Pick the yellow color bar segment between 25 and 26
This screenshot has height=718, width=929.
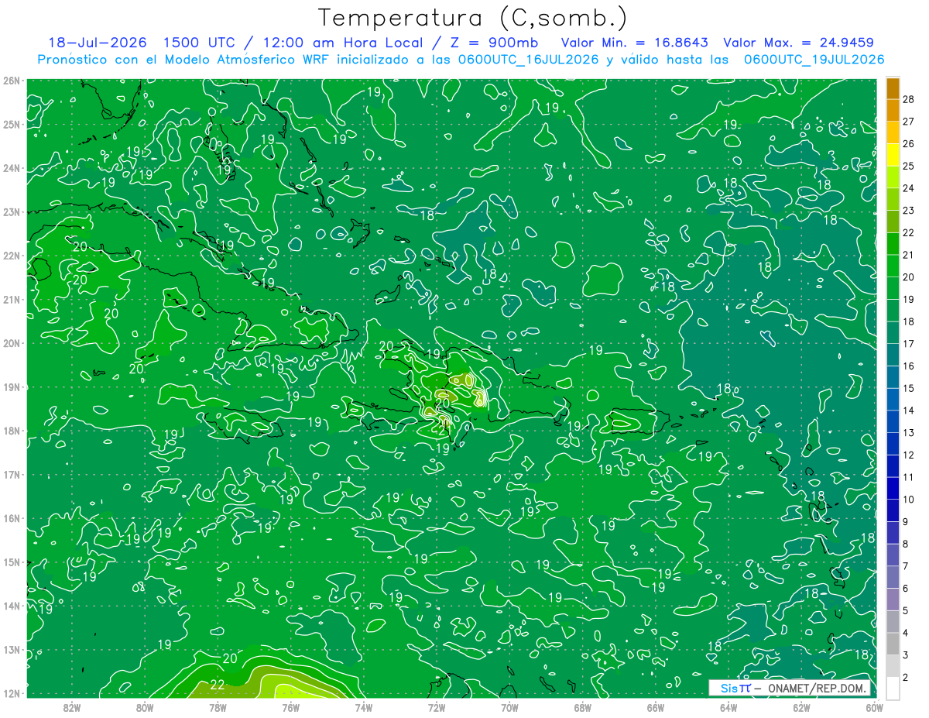point(893,155)
